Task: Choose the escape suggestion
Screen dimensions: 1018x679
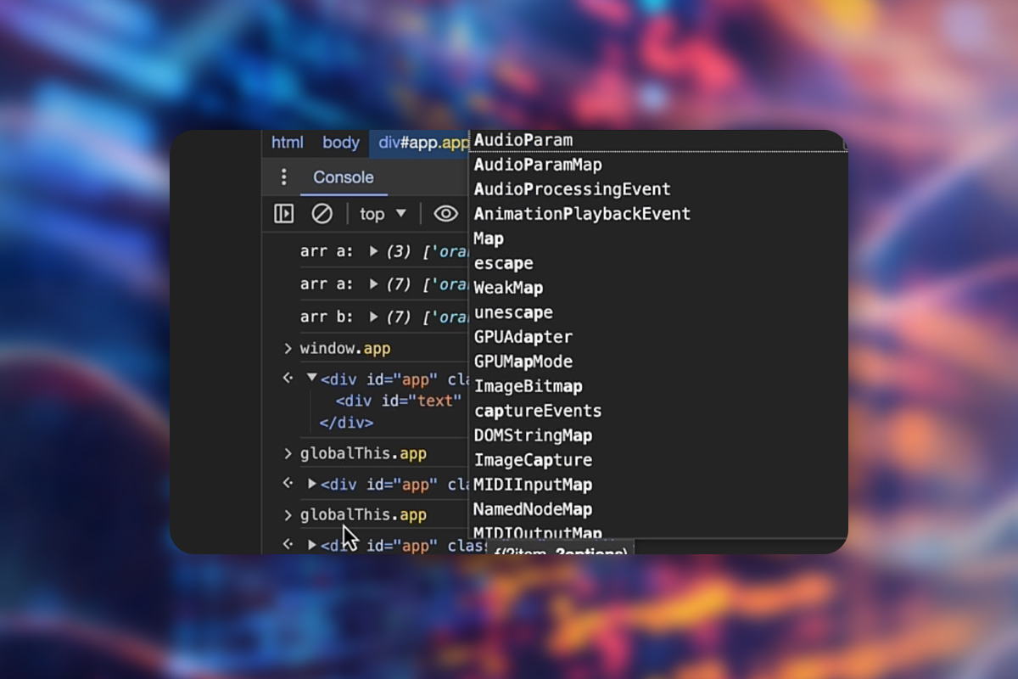Action: coord(657,263)
